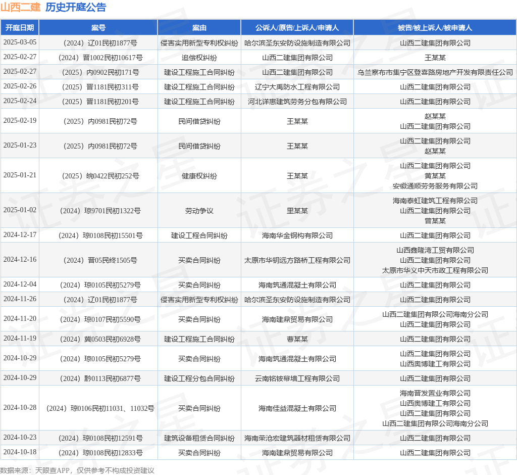This screenshot has width=517, height=475.
Task: Click 追偿权纠纷 cause cell
Action: [x=199, y=58]
